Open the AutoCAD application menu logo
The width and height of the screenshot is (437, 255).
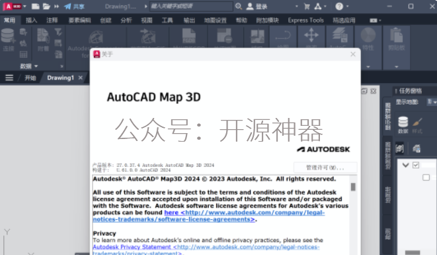point(12,6)
